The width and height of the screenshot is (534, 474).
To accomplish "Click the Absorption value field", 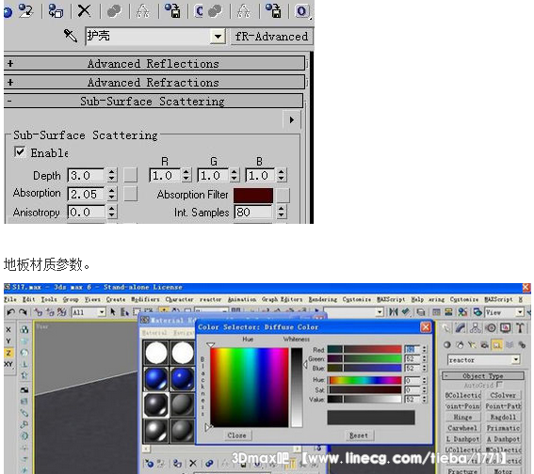I will coord(86,195).
